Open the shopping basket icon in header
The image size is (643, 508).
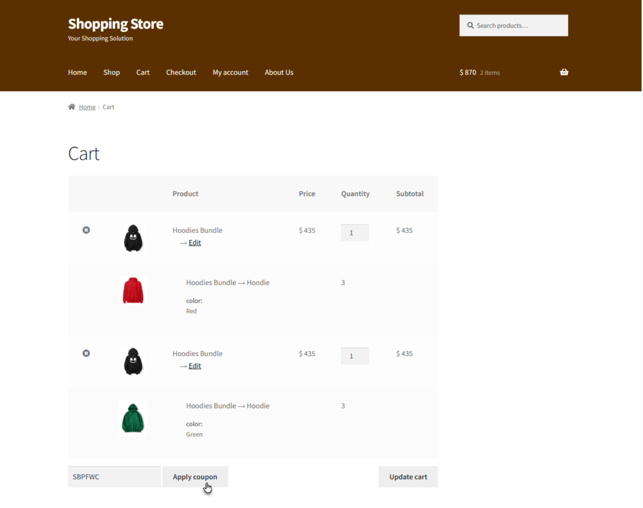565,72
